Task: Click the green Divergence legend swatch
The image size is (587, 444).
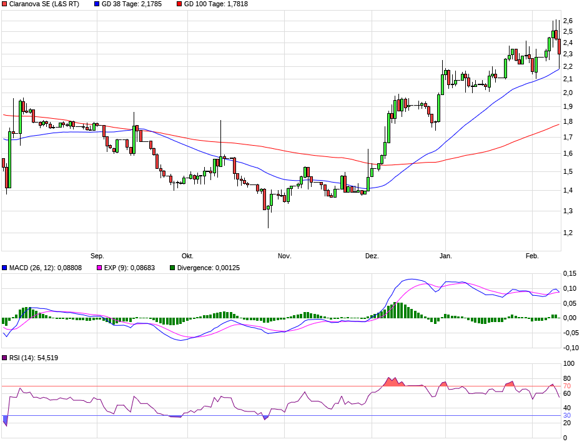Action: click(172, 268)
